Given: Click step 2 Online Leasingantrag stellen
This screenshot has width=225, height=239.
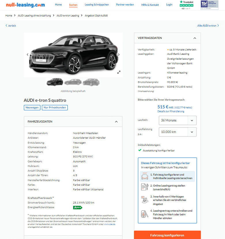Looking at the screenshot, I should tap(168, 187).
